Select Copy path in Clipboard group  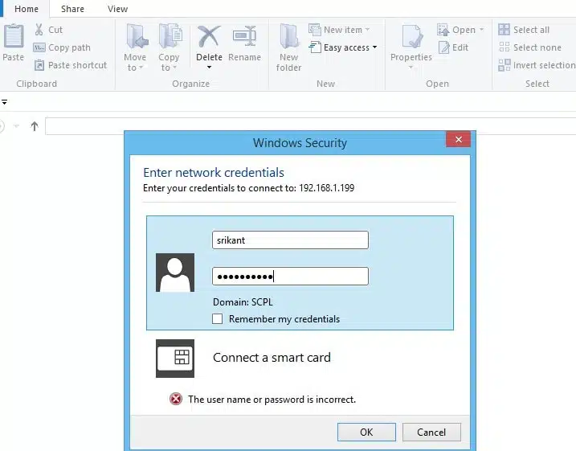tap(62, 47)
